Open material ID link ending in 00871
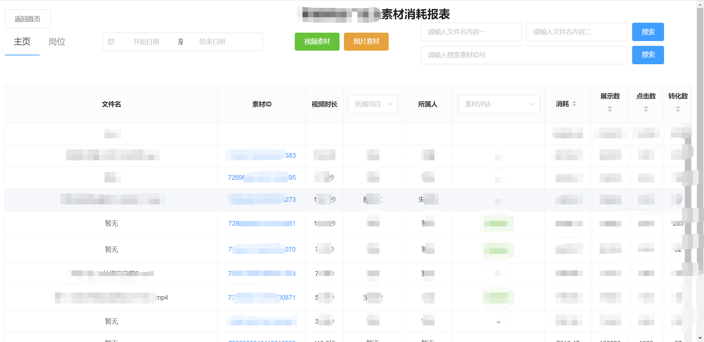The width and height of the screenshot is (704, 342). [262, 298]
